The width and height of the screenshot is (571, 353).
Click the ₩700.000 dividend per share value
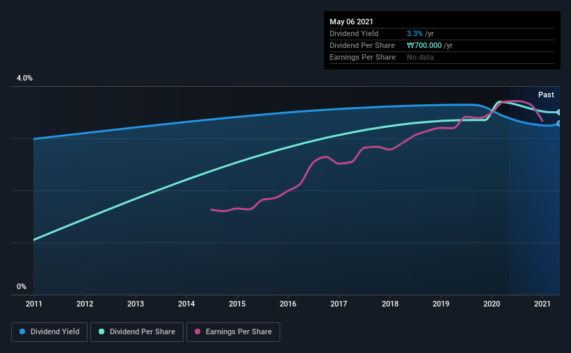coord(424,45)
